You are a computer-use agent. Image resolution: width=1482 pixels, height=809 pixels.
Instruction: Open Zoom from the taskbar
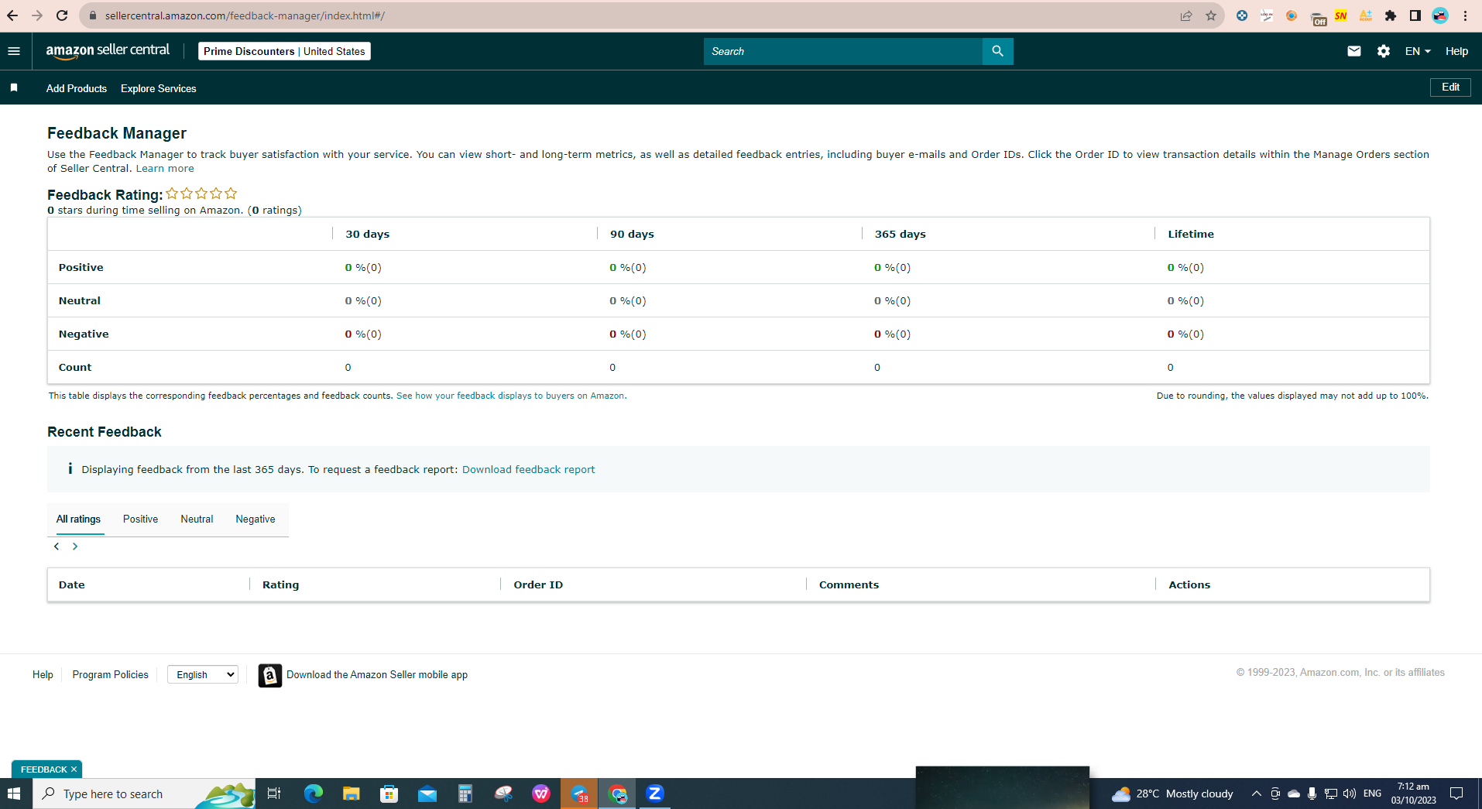(655, 794)
